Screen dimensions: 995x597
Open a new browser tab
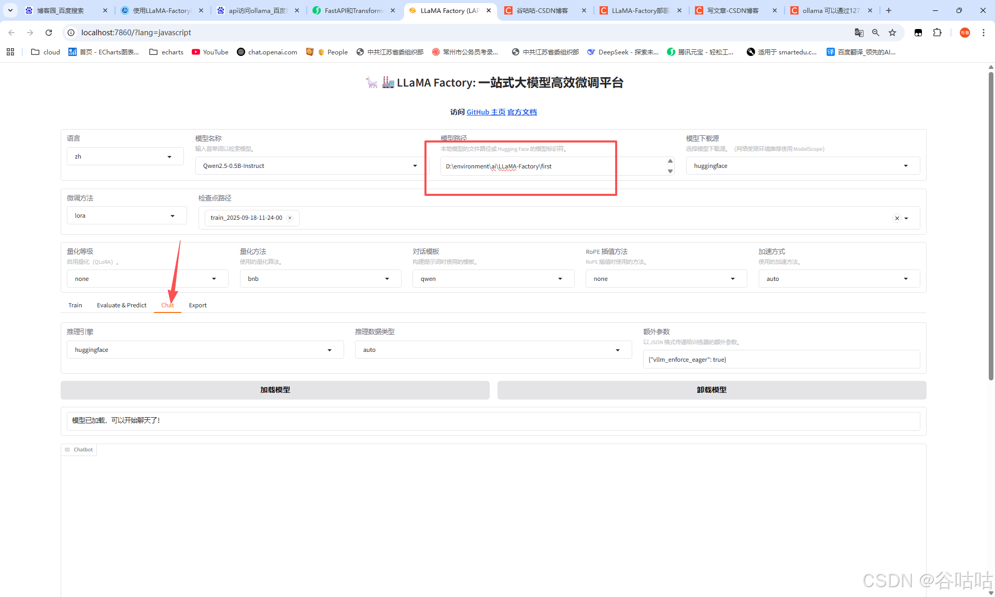[888, 10]
